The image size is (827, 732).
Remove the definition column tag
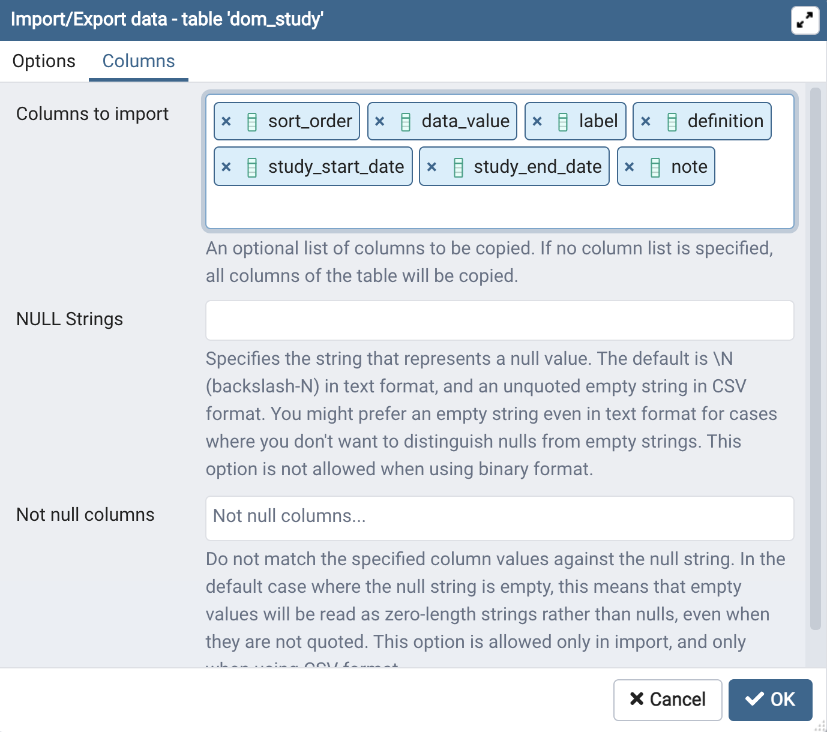[646, 121]
